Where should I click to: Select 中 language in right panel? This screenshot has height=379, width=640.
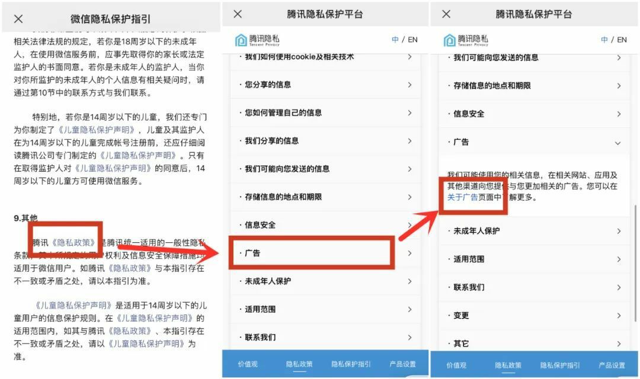(x=604, y=40)
